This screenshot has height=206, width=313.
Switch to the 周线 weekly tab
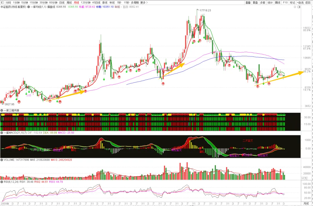[x=69, y=3]
